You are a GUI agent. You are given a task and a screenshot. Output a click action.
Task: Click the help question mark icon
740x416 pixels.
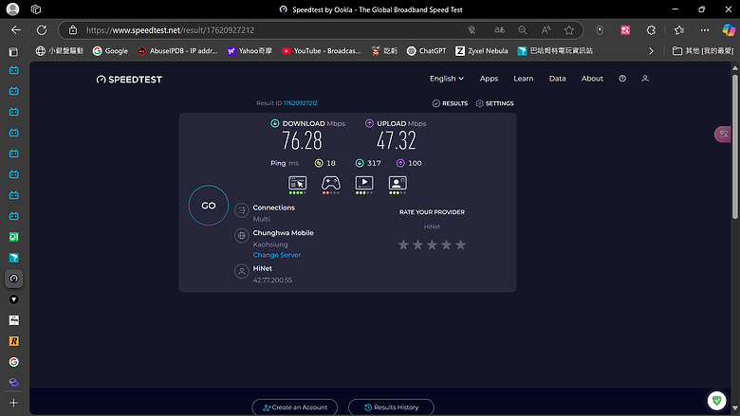click(622, 79)
